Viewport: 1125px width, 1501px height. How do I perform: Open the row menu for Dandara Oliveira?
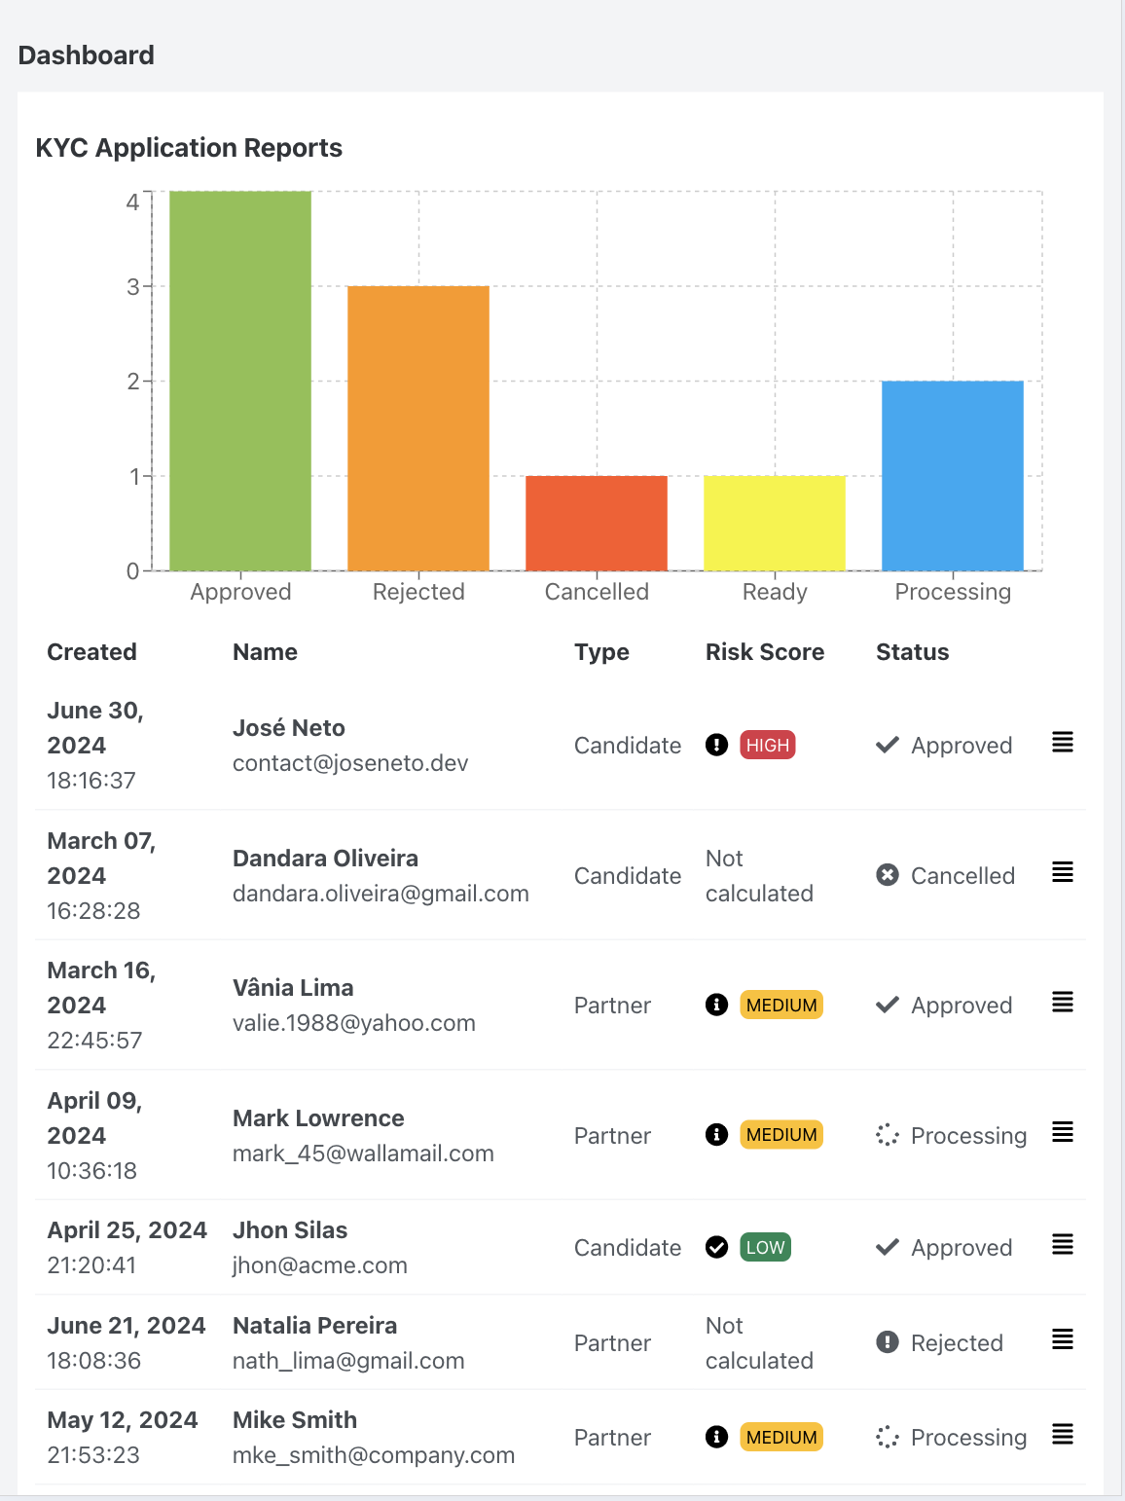coord(1063,872)
